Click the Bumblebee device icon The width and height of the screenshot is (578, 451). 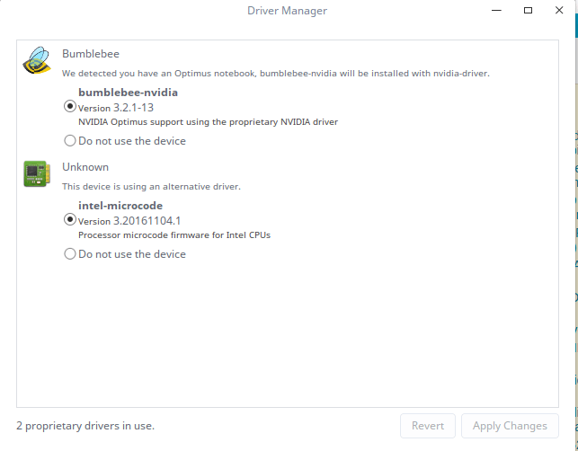point(36,60)
